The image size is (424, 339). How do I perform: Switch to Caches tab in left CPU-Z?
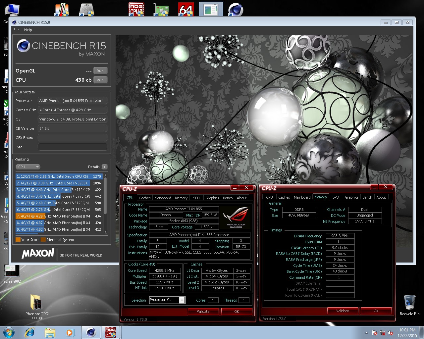click(144, 198)
